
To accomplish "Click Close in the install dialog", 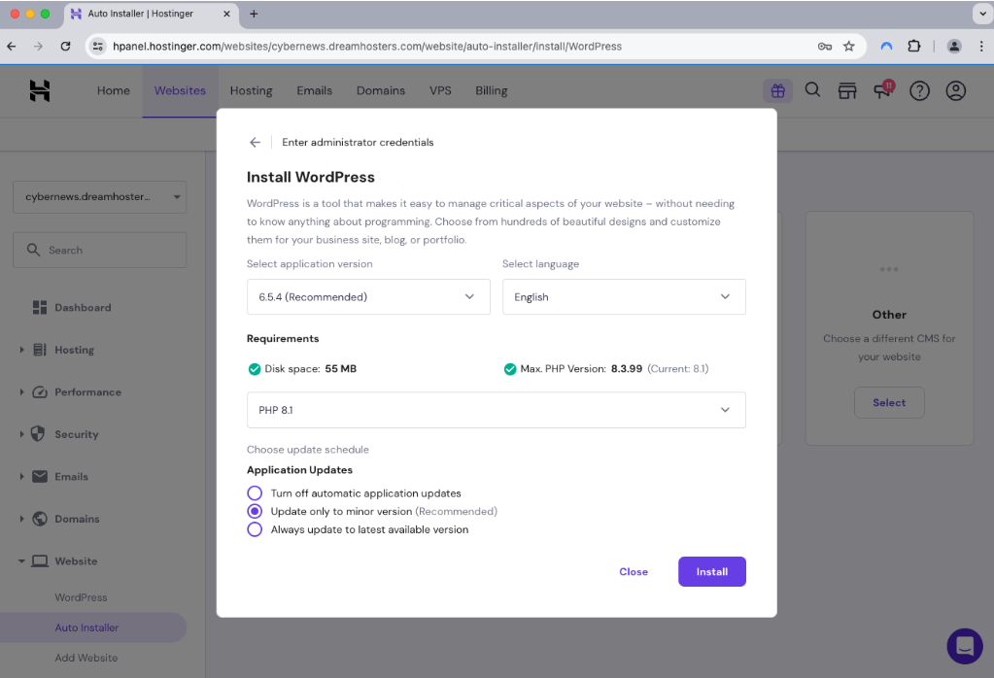I will 634,571.
